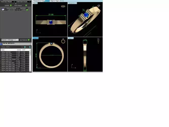The height and width of the screenshot is (127, 169).
Task: Click the green arrow beside 0.06ctw
Action: pos(27,10)
